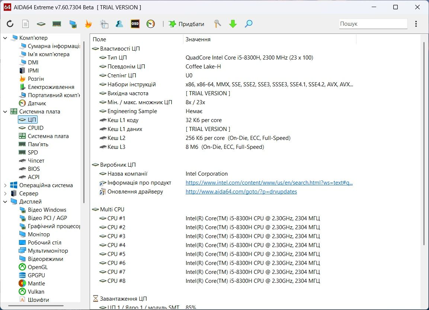Select OpenGL tree item

pos(33,267)
